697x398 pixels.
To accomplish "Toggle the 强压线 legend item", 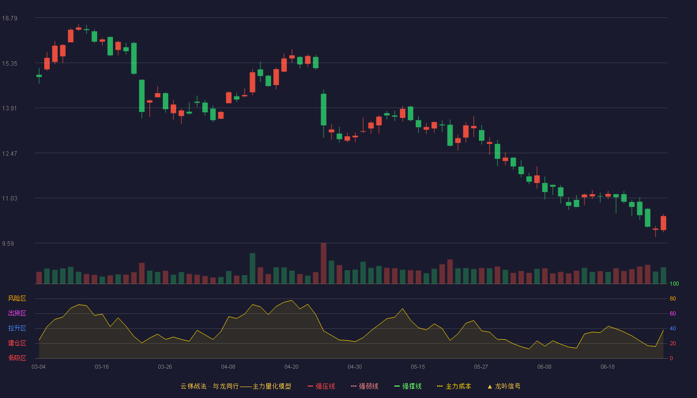I will pos(321,386).
